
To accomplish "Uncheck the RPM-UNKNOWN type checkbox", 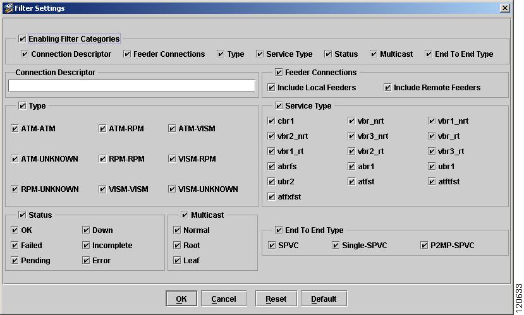I will click(x=15, y=189).
